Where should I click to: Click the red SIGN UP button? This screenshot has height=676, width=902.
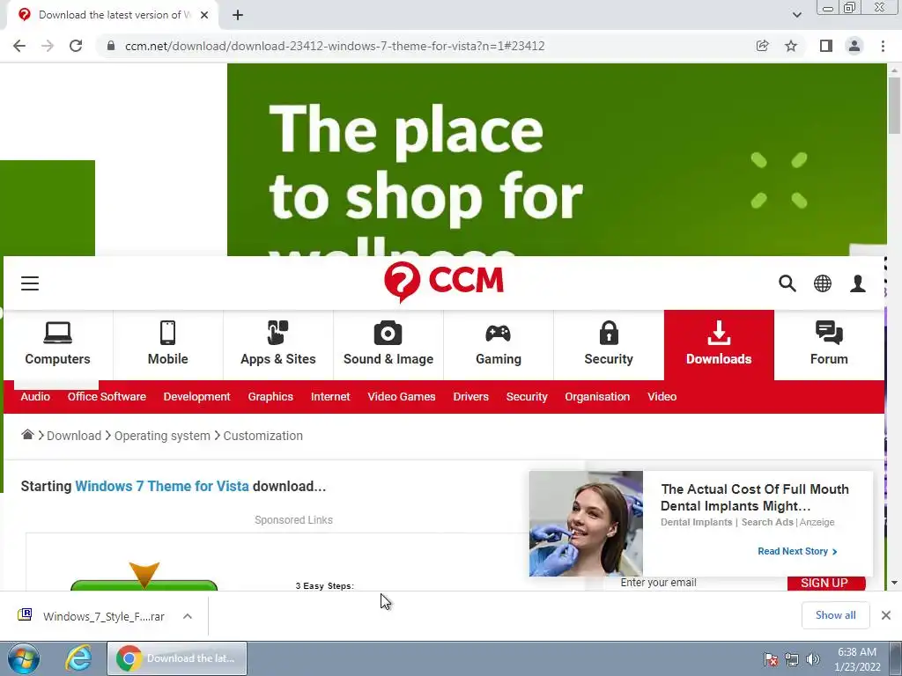(826, 583)
